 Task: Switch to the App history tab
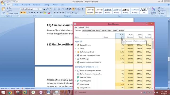pyautogui.click(x=96, y=30)
